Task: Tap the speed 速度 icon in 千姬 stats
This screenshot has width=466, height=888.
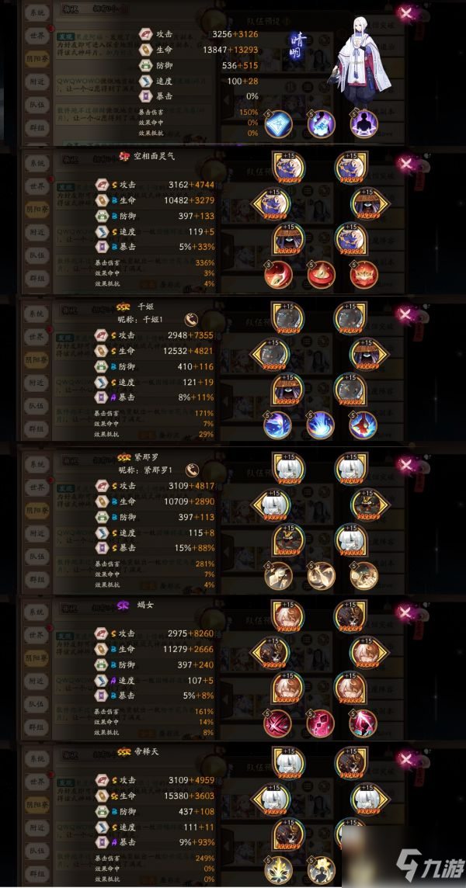Action: pos(102,382)
